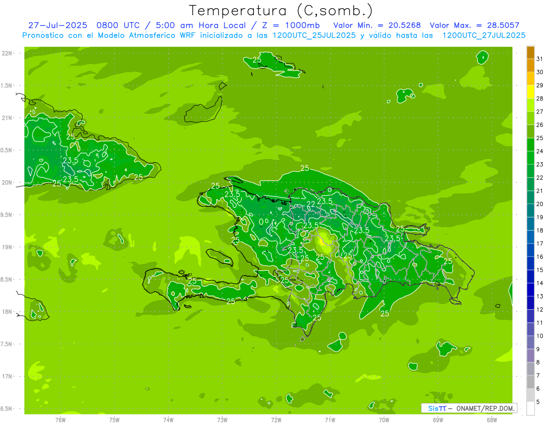Click the colorbar value label "16"
Screen dimensions: 552x426
point(540,257)
